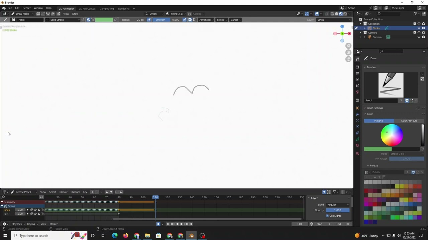428x240 pixels.
Task: Click the Blender taskbar icon
Action: click(191, 236)
